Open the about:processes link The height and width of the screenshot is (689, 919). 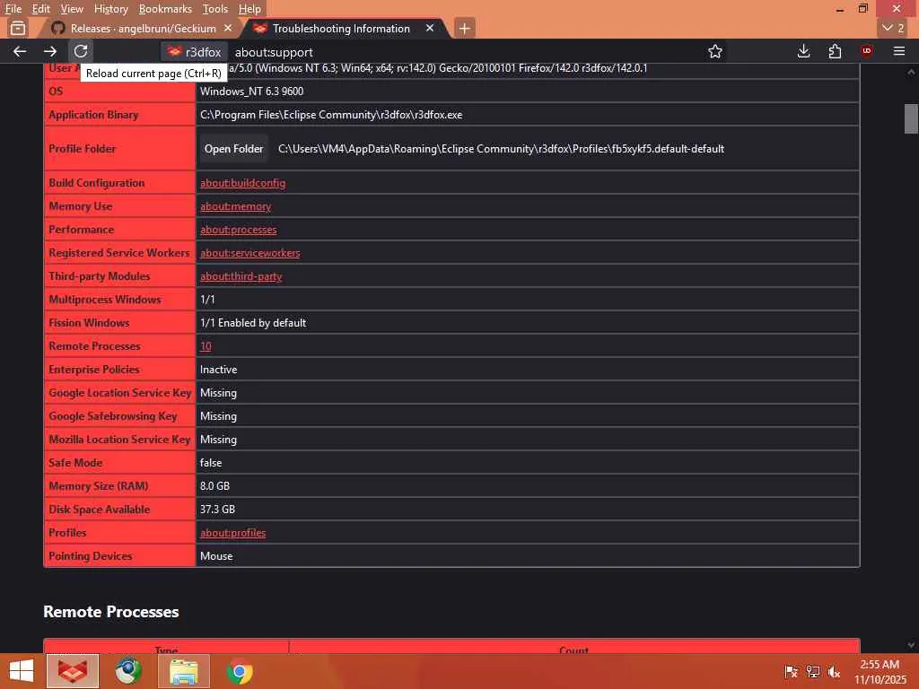pyautogui.click(x=238, y=230)
